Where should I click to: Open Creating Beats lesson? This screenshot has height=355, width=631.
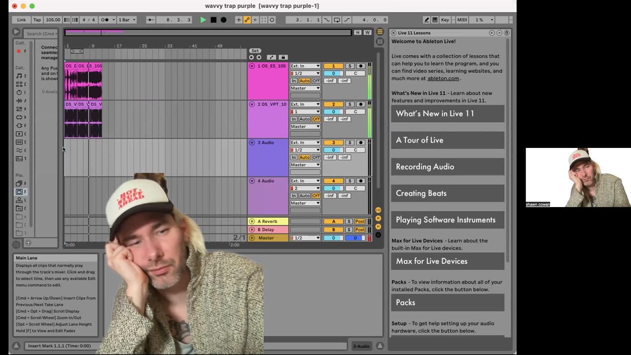click(x=448, y=193)
